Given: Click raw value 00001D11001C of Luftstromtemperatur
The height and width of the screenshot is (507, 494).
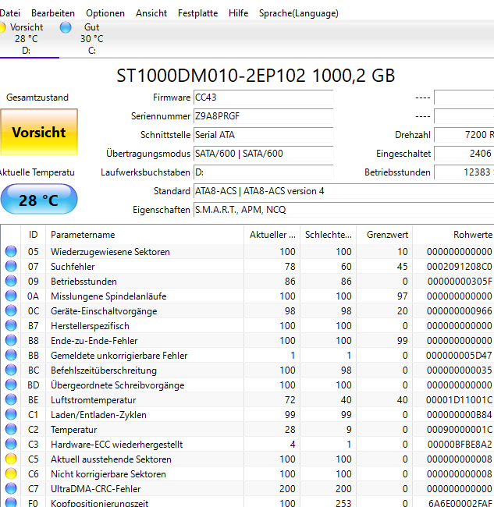Looking at the screenshot, I should point(460,400).
